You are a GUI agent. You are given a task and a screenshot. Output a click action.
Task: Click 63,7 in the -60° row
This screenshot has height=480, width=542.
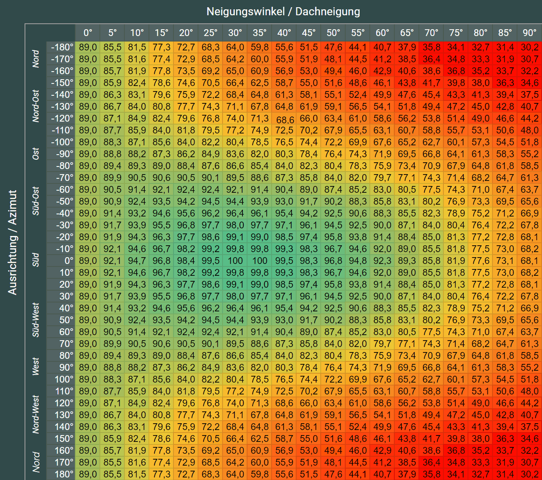point(530,189)
